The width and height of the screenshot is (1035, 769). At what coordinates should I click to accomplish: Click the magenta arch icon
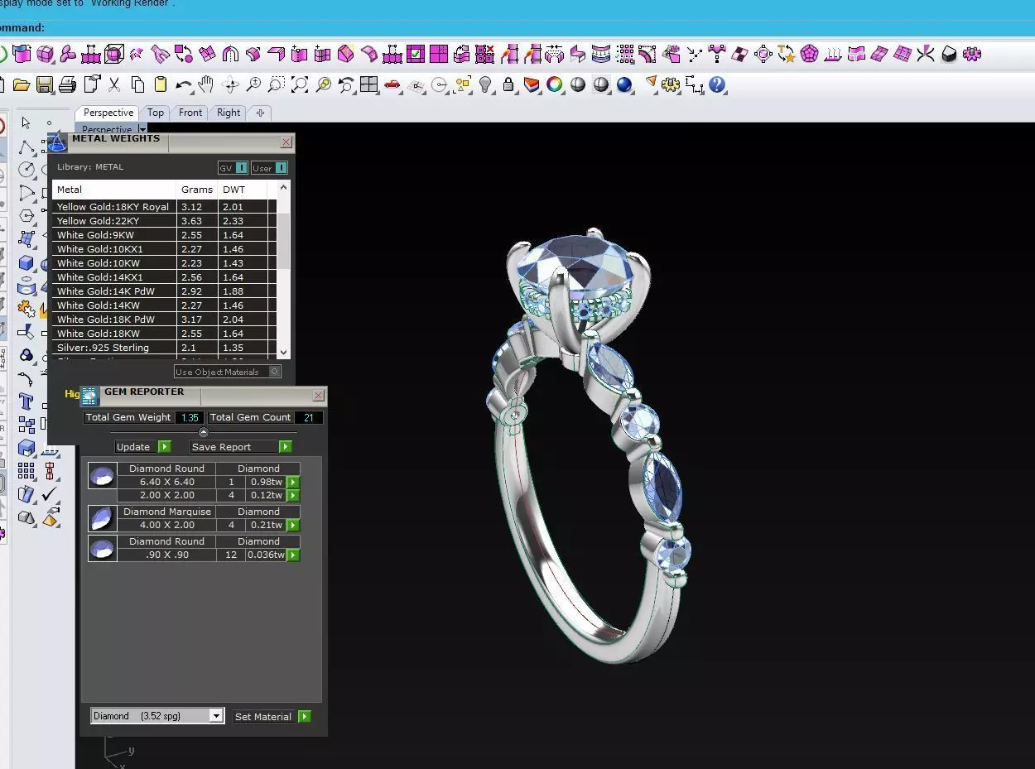(230, 55)
